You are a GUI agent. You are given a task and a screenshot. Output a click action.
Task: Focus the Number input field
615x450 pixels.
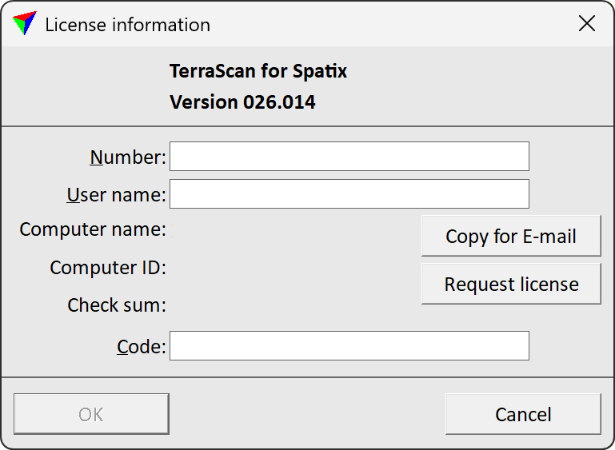[349, 157]
